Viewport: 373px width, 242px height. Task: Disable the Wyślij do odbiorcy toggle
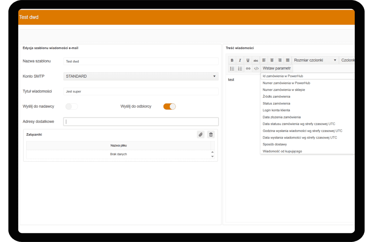169,106
